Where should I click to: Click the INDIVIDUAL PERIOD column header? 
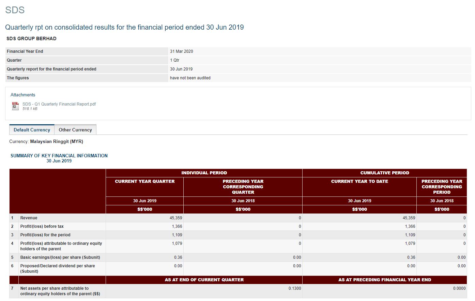coord(204,173)
